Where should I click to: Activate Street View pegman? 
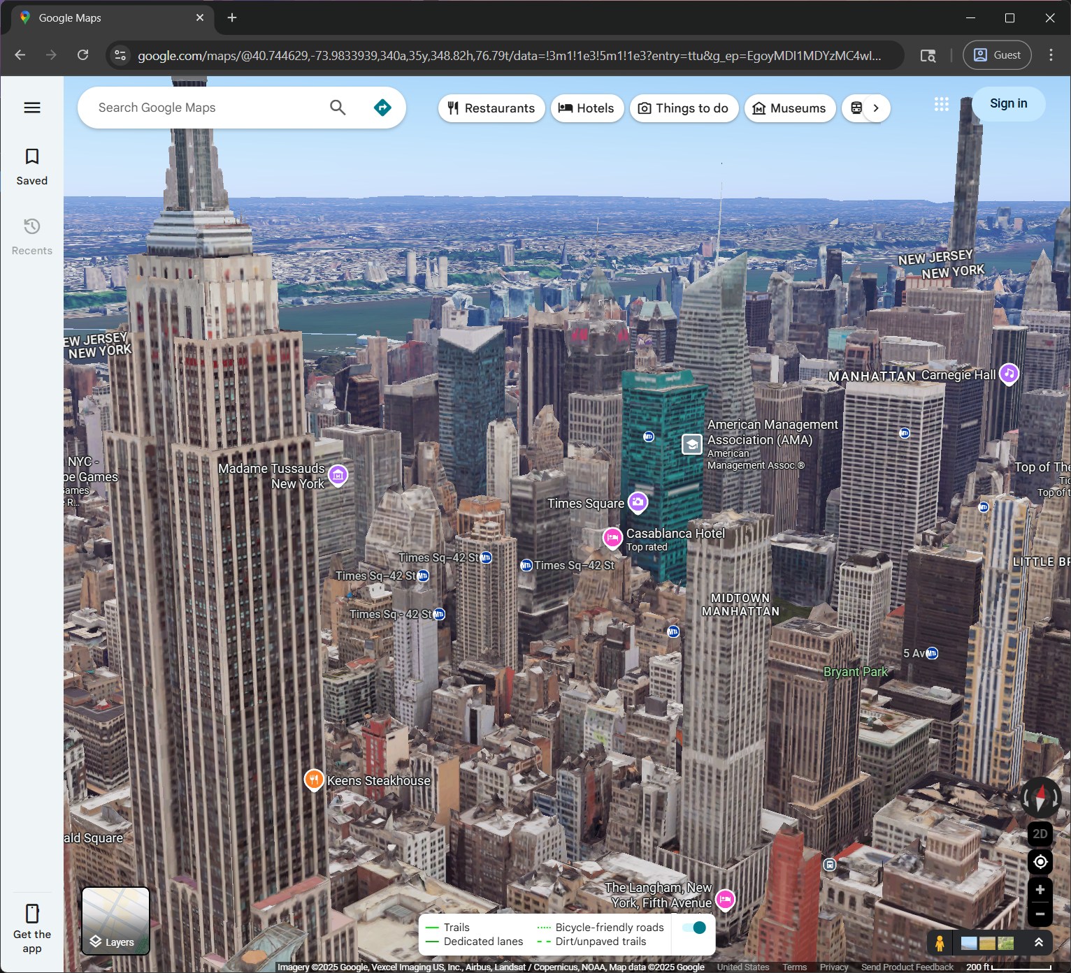pos(940,944)
